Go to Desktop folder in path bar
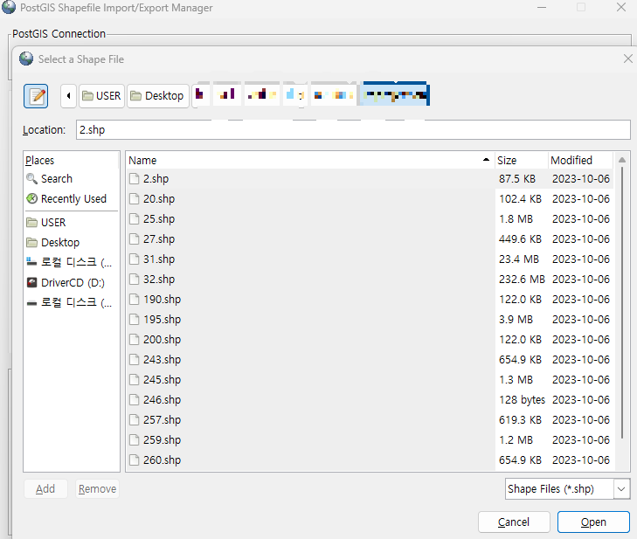The width and height of the screenshot is (637, 539). (157, 96)
